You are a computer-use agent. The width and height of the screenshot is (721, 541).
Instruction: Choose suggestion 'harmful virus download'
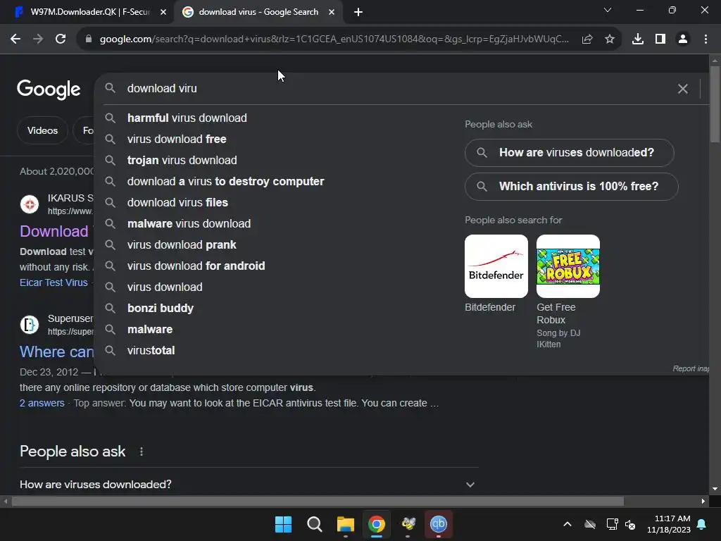187,118
